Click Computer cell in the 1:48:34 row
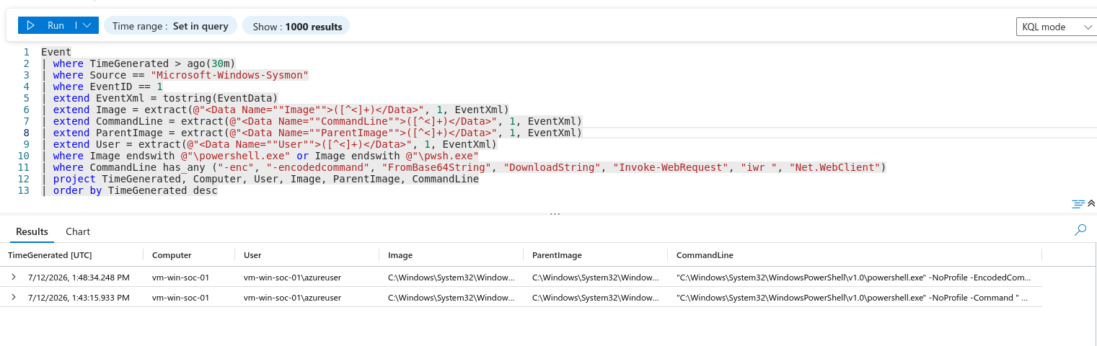 click(x=180, y=277)
